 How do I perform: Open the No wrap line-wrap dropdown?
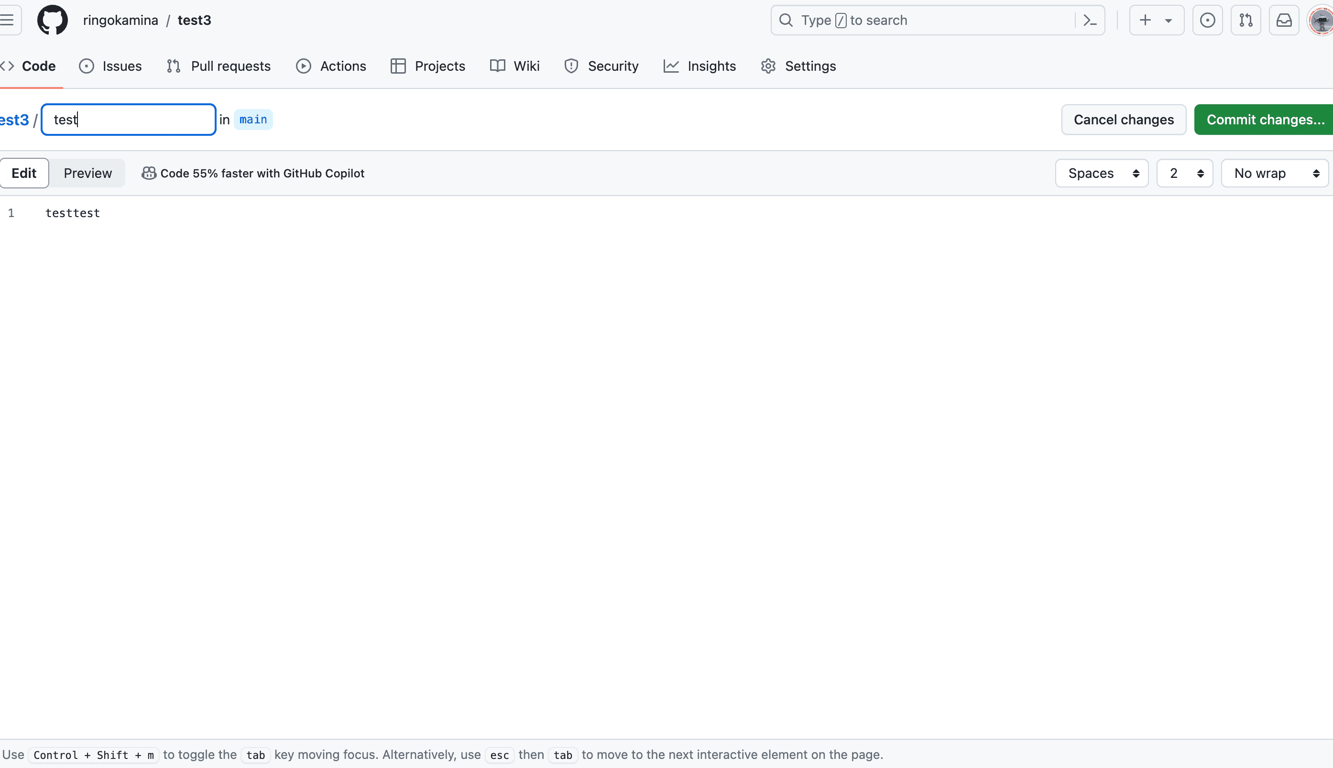pos(1275,173)
